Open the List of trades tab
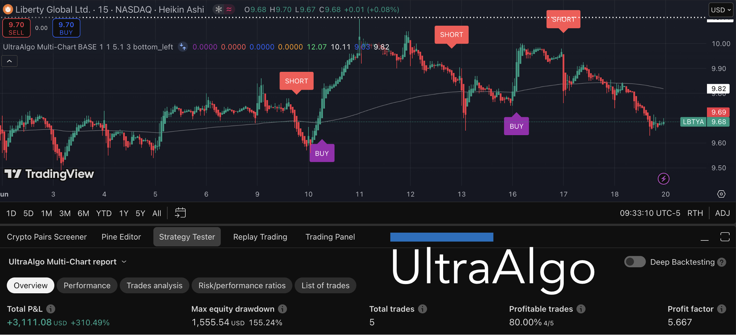This screenshot has width=736, height=335. [x=326, y=285]
